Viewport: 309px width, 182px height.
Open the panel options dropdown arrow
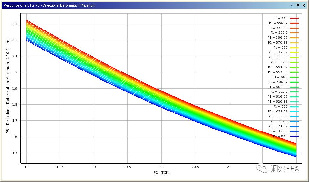[292, 5]
